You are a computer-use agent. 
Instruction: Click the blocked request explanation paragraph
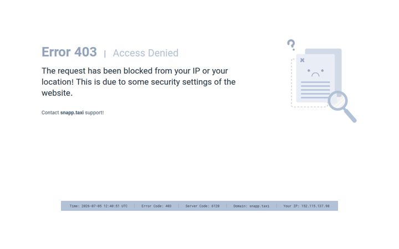click(139, 82)
